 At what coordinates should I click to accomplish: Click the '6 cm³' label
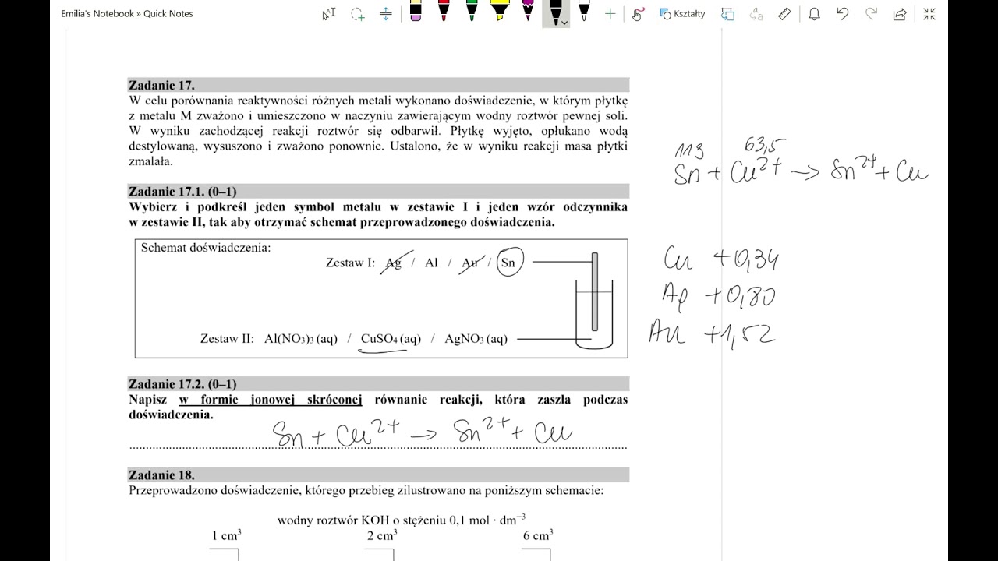[x=538, y=535]
